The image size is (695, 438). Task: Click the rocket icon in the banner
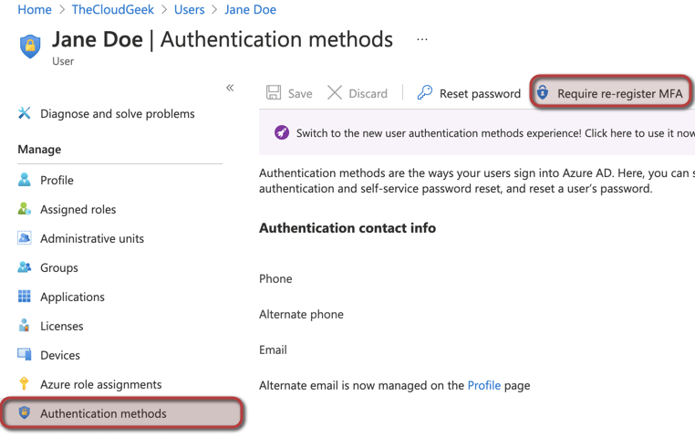(x=282, y=133)
